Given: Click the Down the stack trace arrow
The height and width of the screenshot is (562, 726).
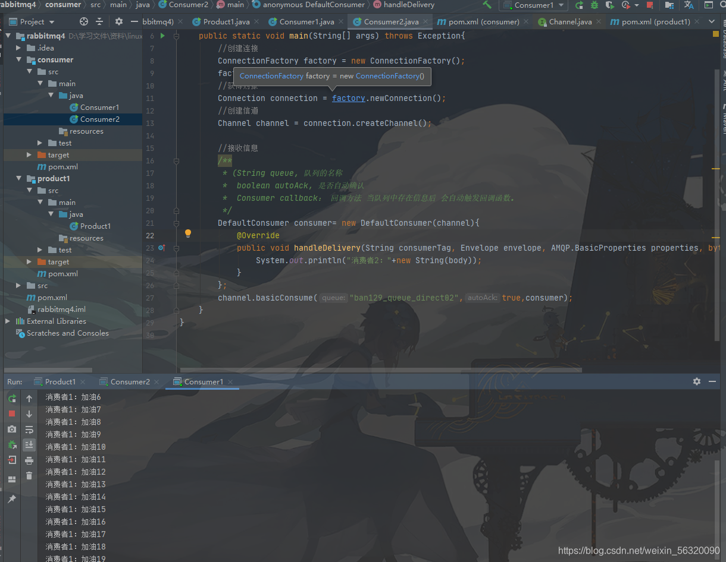Looking at the screenshot, I should click(29, 414).
